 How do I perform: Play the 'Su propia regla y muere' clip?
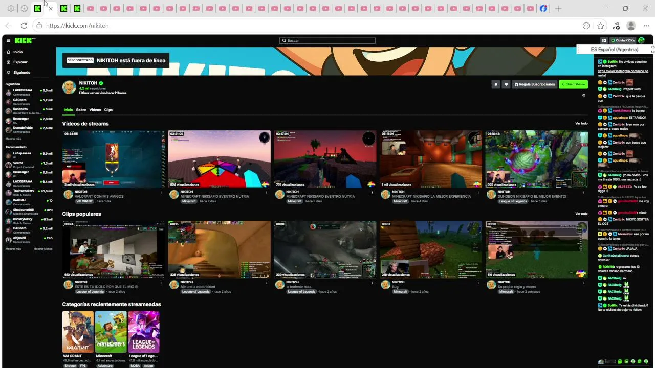(537, 249)
